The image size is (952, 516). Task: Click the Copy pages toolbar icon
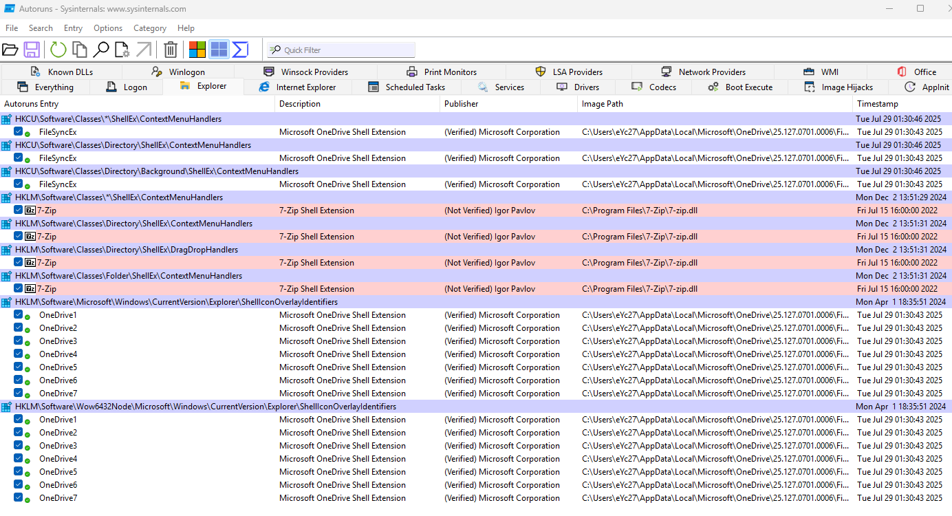[80, 50]
